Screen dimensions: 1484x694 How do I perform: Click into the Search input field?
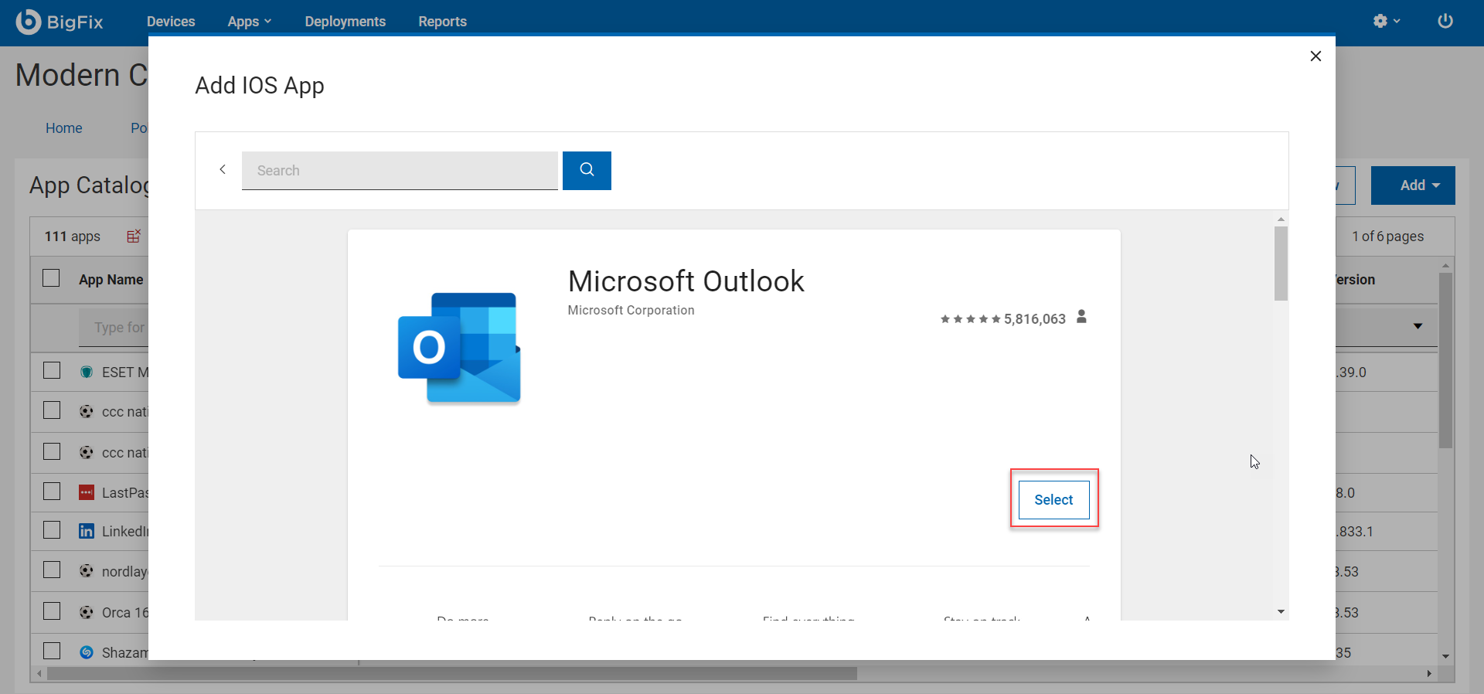click(x=400, y=170)
